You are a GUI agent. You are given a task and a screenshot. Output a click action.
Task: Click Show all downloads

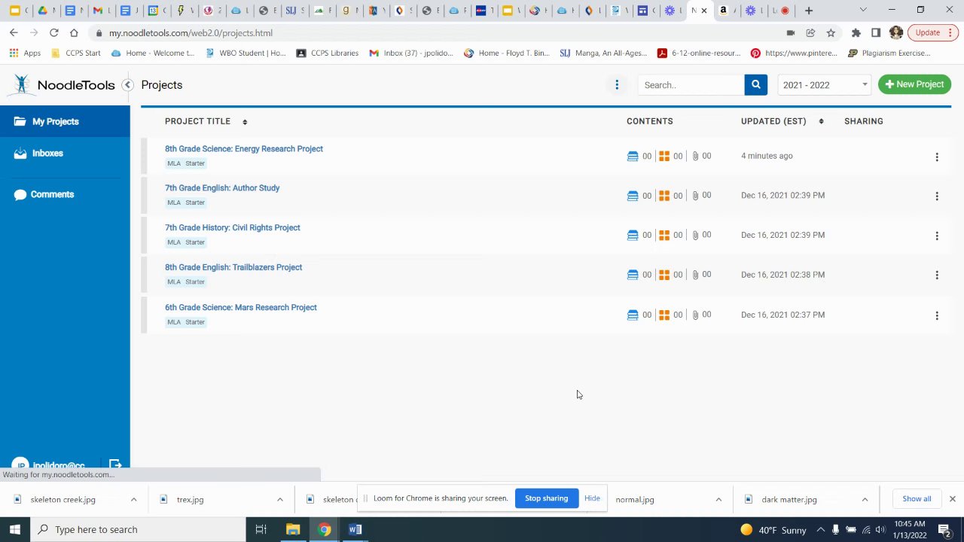917,499
